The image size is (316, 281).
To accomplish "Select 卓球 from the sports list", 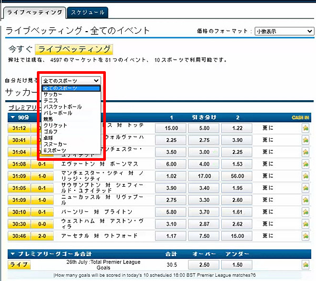I will (x=71, y=138).
